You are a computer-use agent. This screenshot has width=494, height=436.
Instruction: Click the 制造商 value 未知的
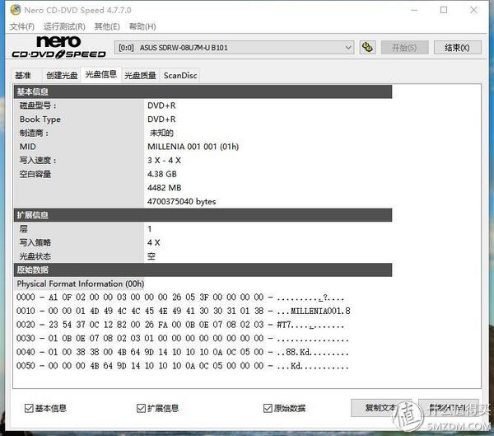161,134
